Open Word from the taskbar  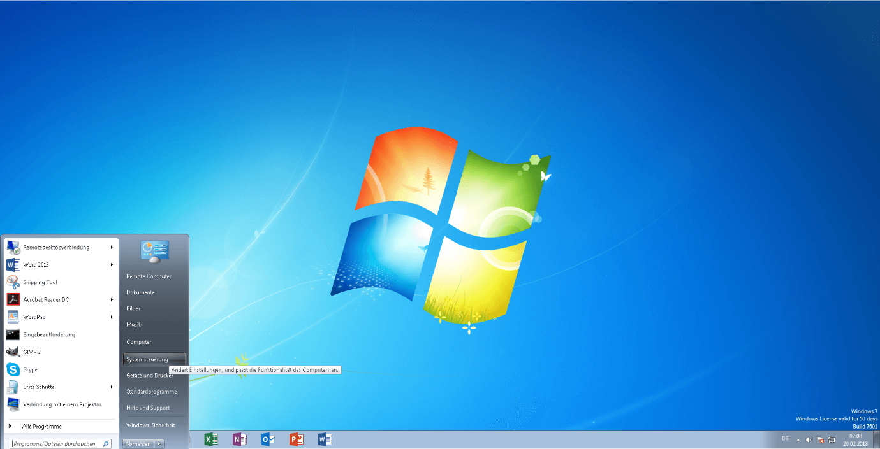[325, 439]
